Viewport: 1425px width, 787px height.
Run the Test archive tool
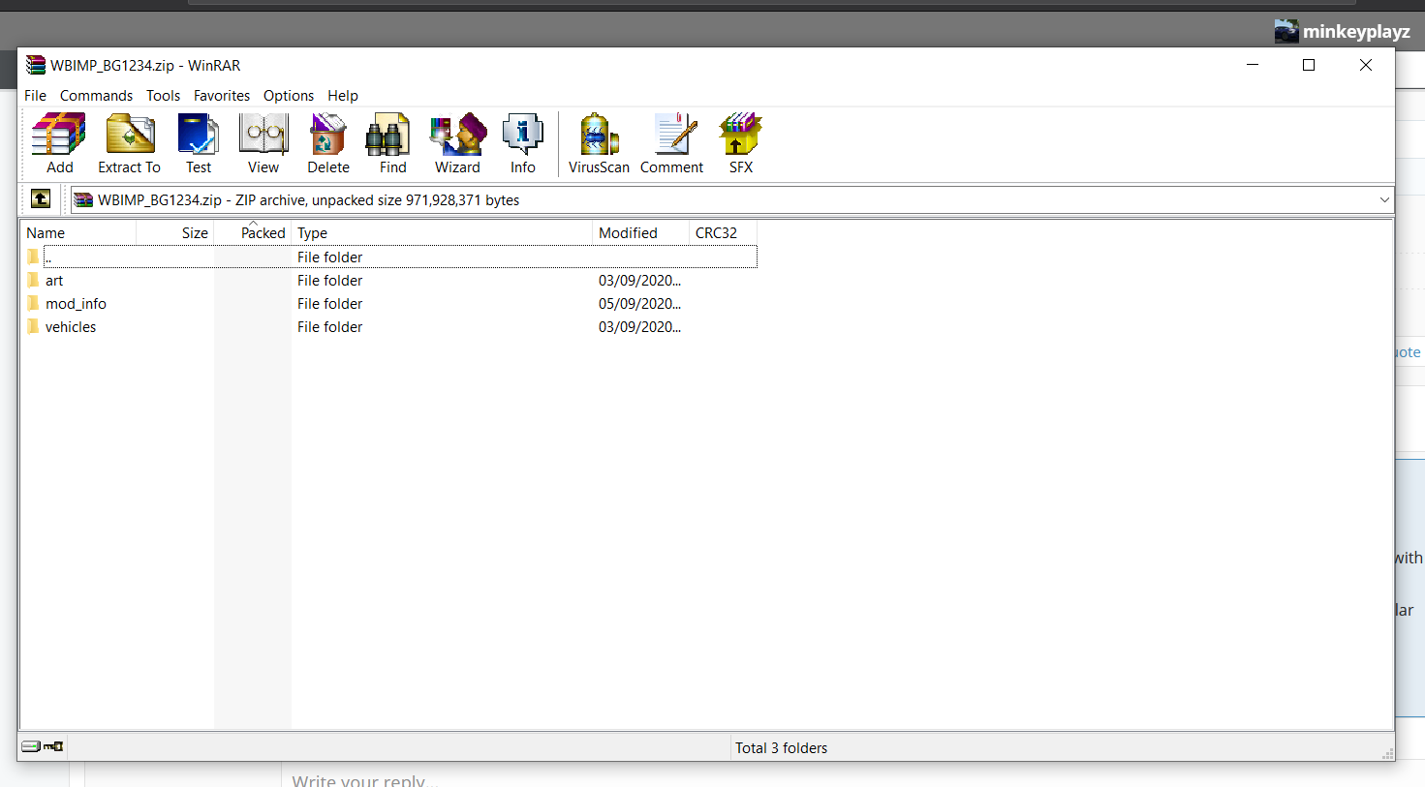tap(199, 143)
